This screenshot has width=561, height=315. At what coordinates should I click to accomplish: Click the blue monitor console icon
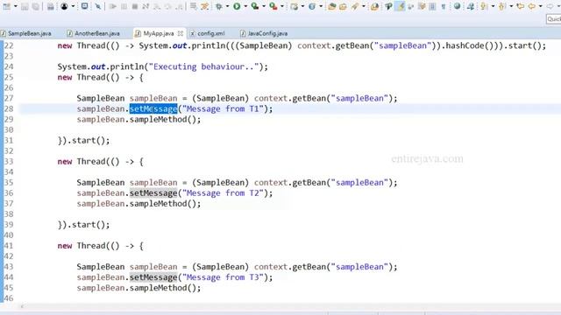(84, 6)
